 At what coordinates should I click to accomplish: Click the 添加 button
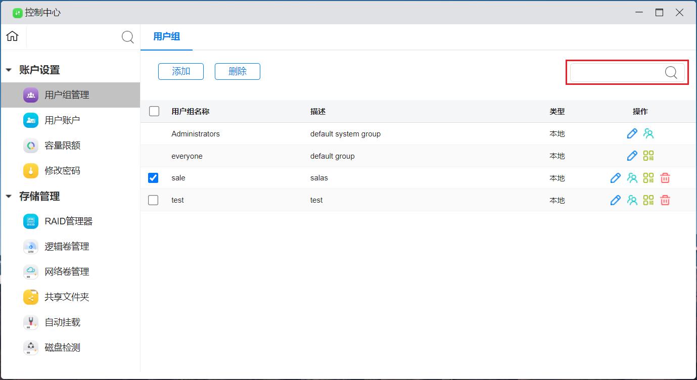click(181, 72)
